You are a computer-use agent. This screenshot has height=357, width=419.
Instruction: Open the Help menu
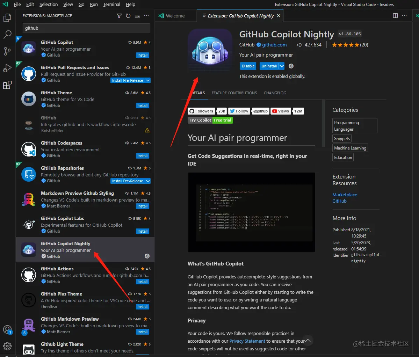coord(130,4)
